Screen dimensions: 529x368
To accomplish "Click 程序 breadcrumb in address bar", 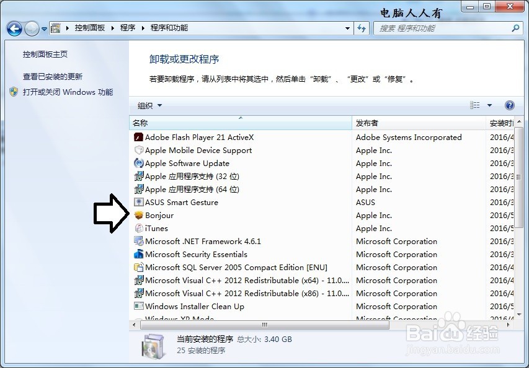I will (128, 28).
